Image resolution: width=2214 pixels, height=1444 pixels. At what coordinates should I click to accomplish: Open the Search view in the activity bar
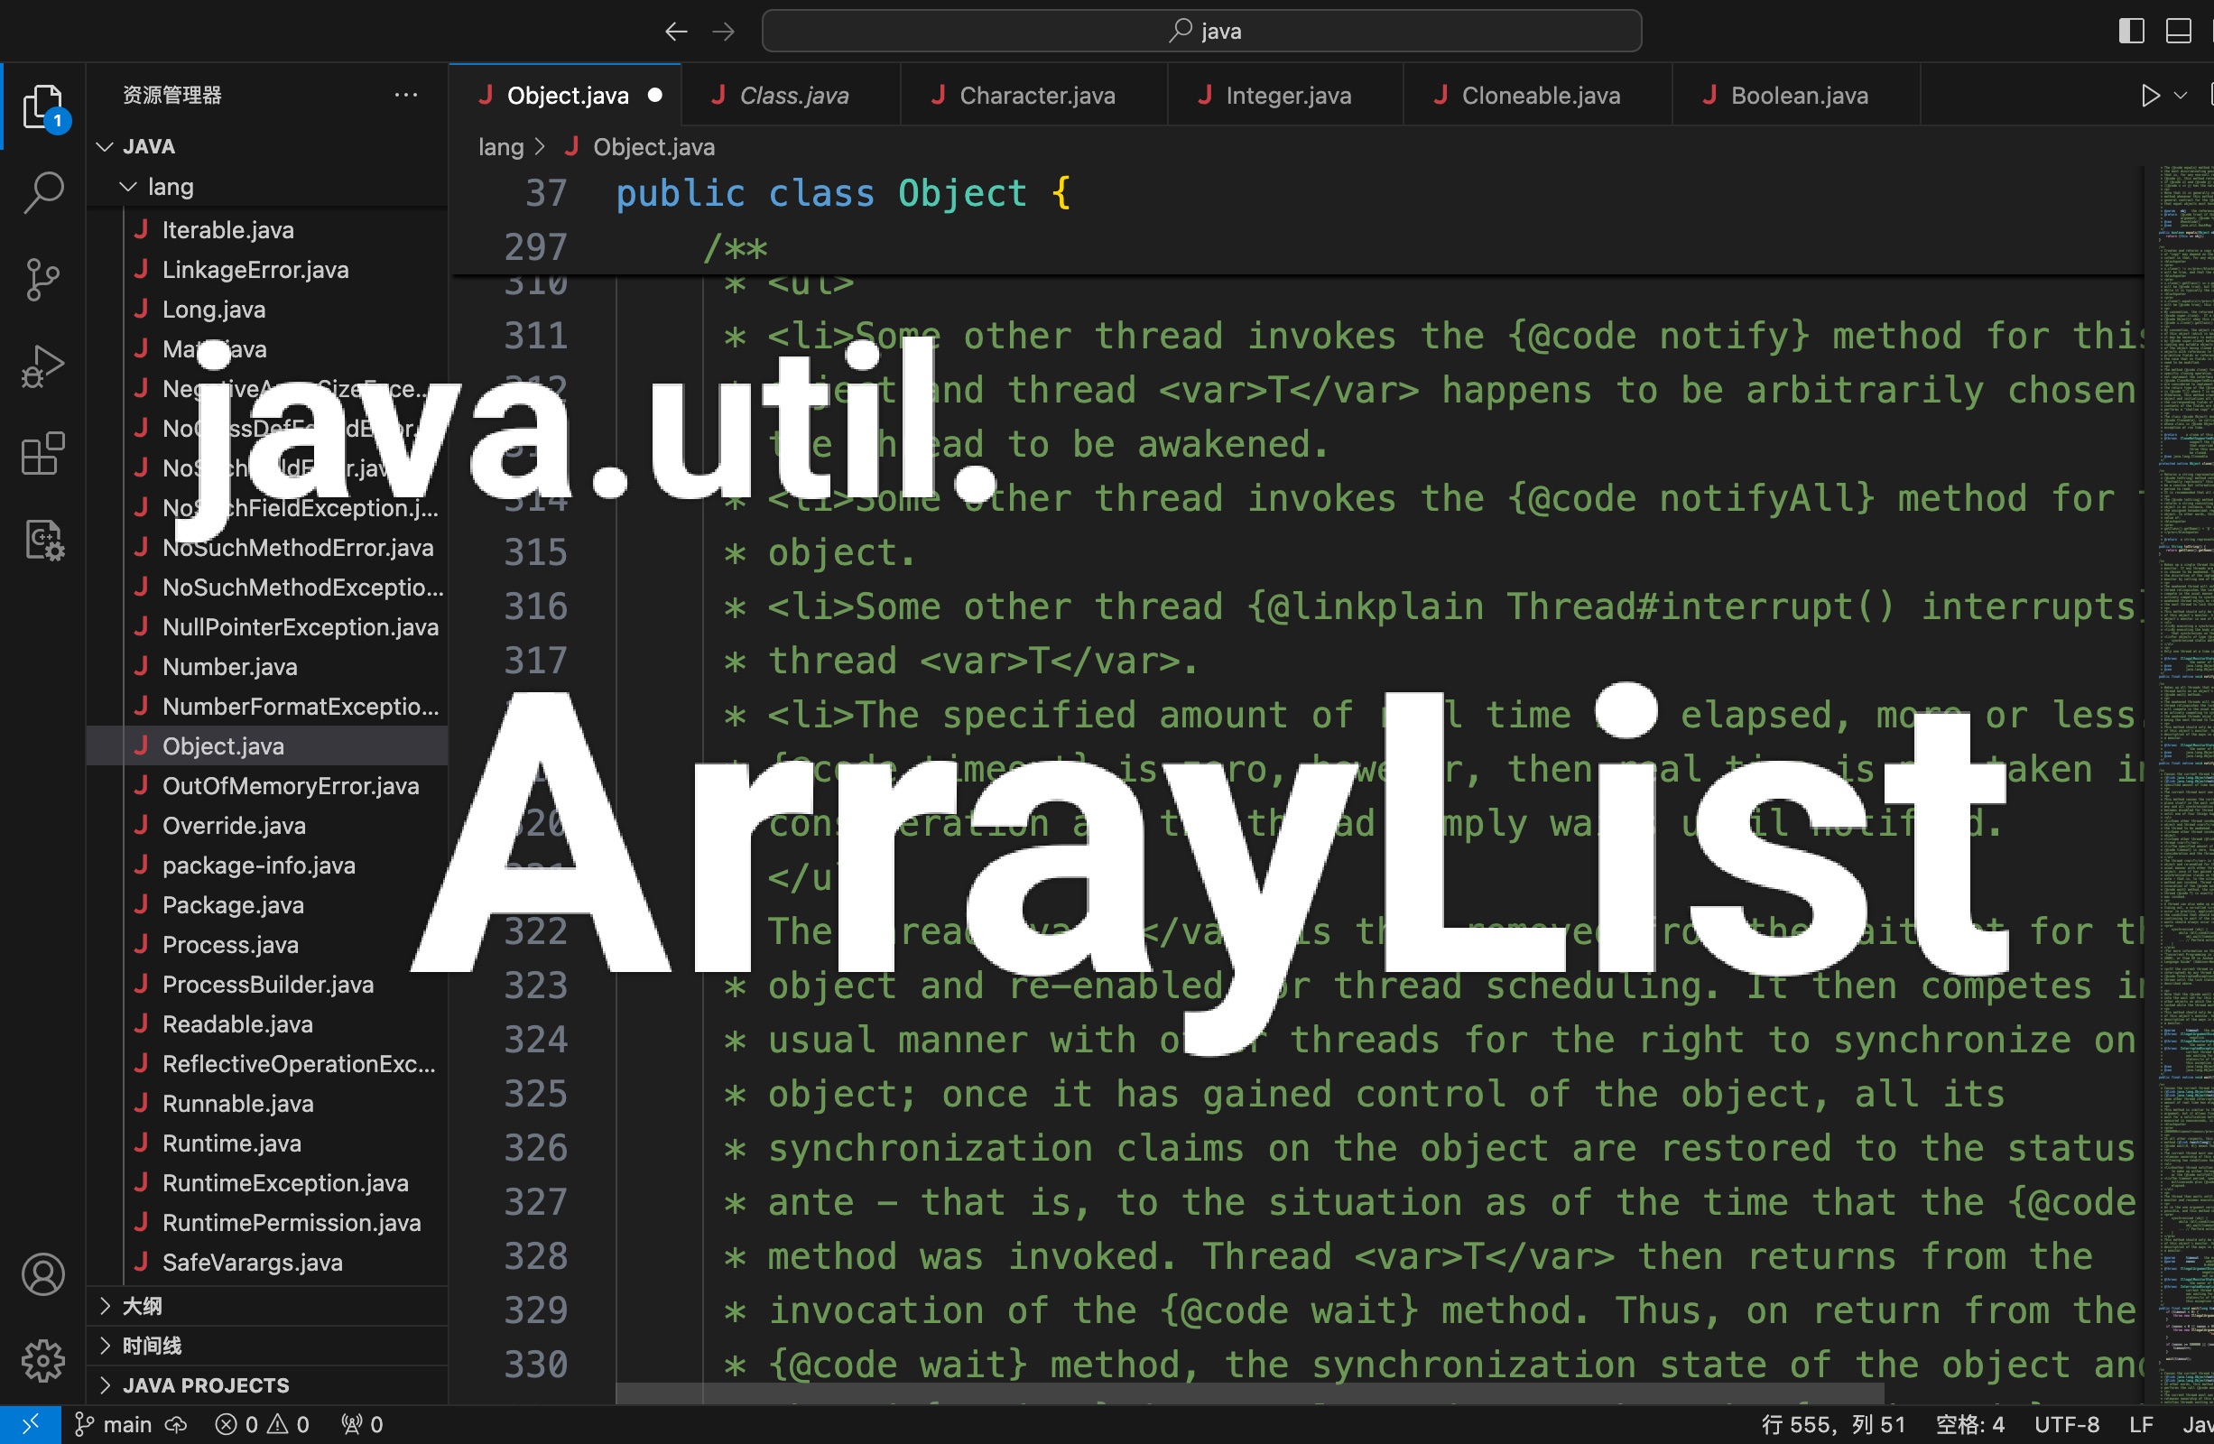click(x=43, y=192)
